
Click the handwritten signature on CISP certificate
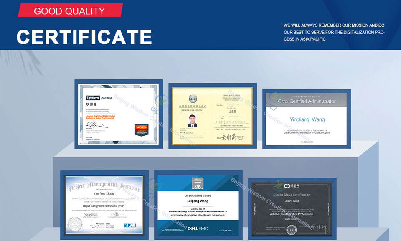229,137
